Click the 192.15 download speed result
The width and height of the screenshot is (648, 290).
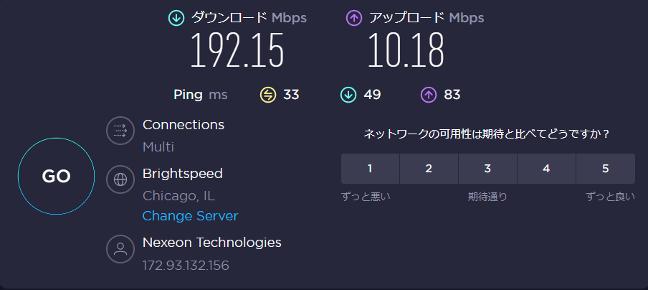point(237,50)
